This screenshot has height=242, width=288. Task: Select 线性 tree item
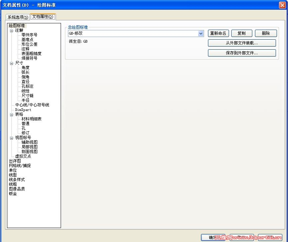(x=25, y=91)
